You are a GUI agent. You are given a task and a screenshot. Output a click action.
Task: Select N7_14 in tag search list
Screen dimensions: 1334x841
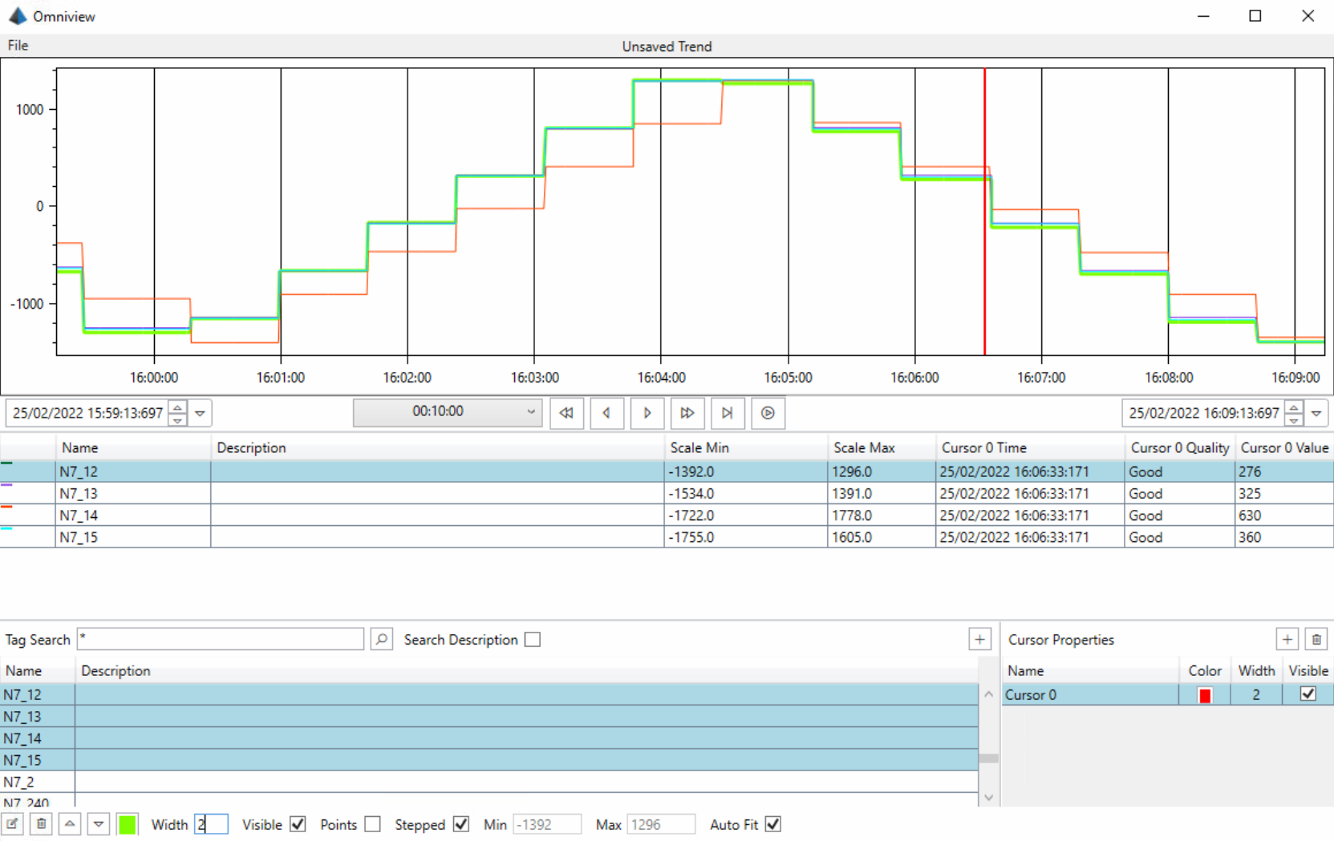(489, 738)
